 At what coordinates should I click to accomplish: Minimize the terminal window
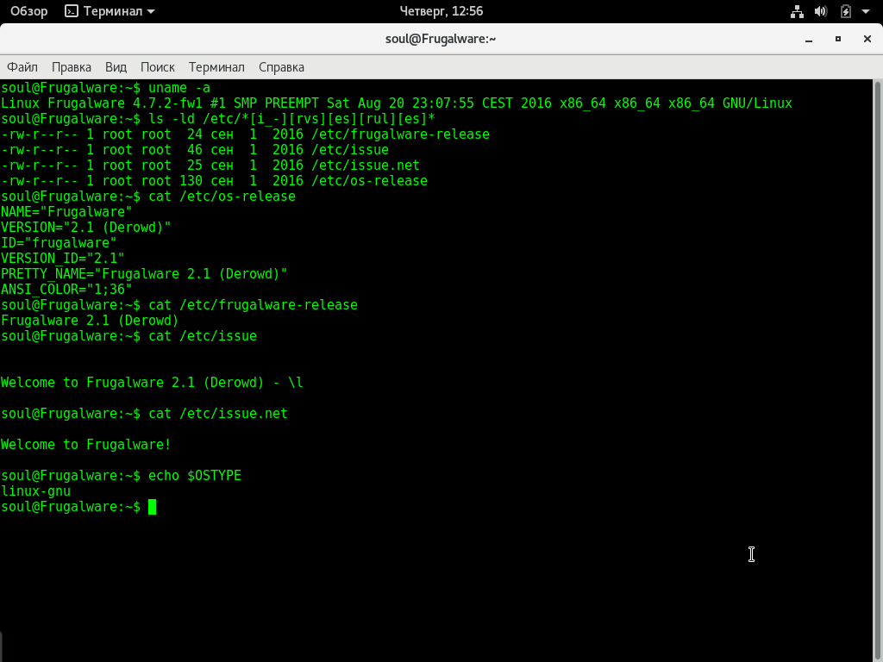809,39
